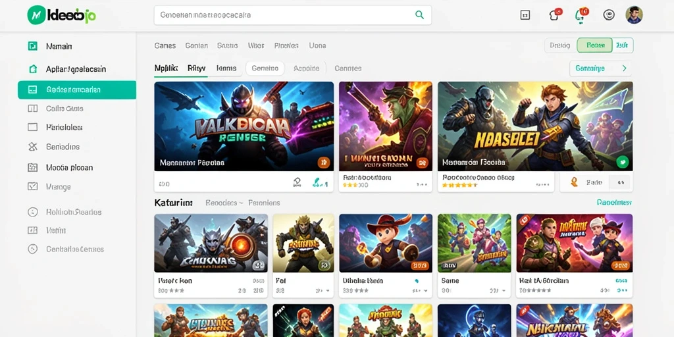Open the Reoodets dropdown next to Katarim
Screen dimensions: 674x337
(224, 203)
